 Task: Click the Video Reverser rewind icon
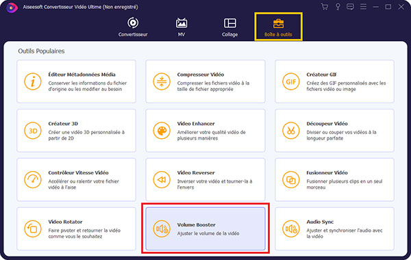[x=162, y=180]
